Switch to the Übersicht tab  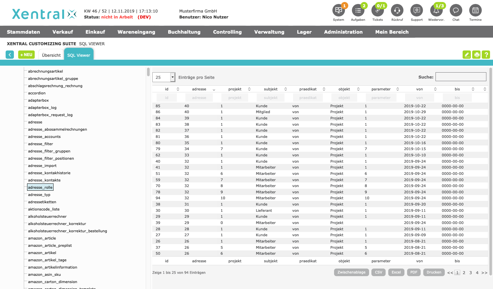(x=51, y=55)
